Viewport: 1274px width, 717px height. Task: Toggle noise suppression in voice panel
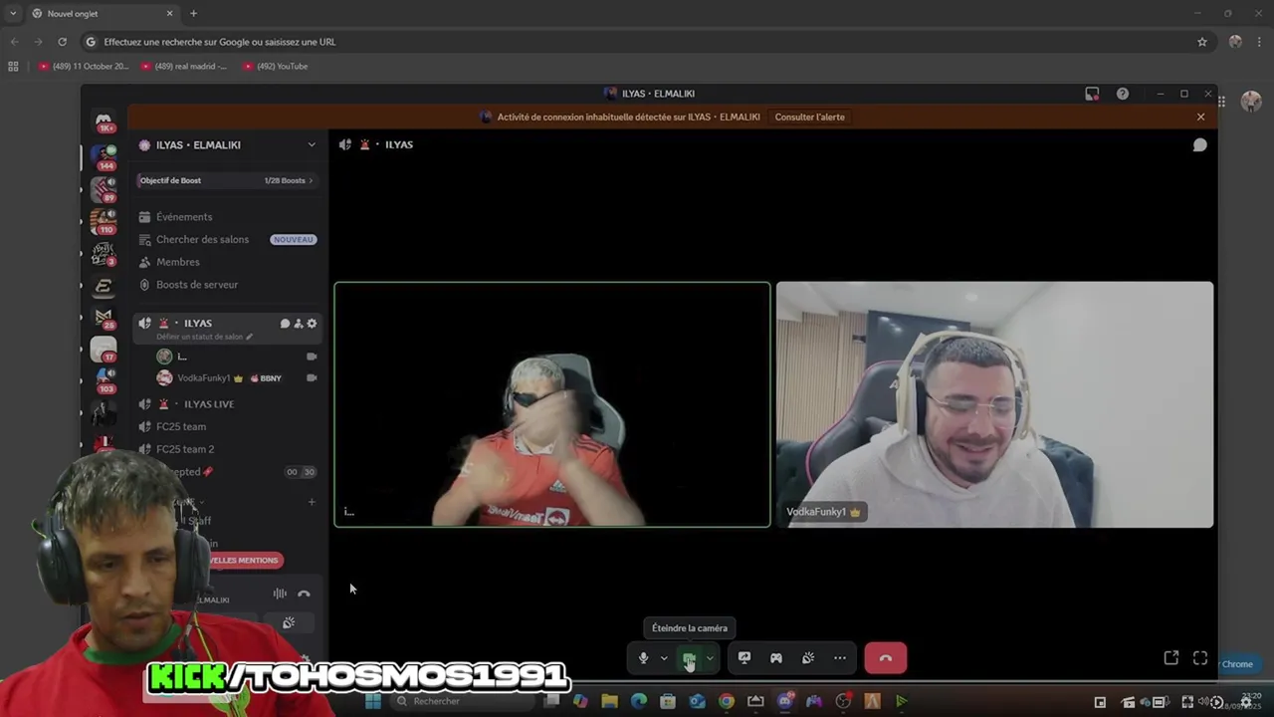[280, 594]
